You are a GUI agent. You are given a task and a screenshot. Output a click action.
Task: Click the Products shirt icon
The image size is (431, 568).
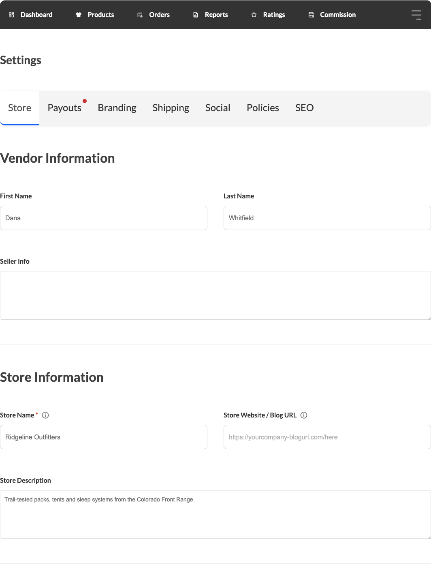pos(79,15)
